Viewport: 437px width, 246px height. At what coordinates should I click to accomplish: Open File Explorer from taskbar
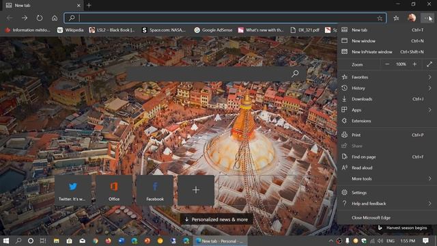pyautogui.click(x=56, y=241)
